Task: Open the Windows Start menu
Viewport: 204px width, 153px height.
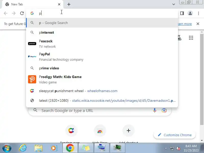Action: pos(7,148)
